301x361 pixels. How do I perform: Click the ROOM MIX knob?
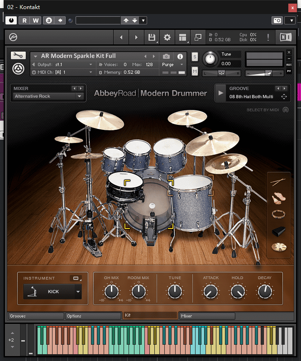click(139, 291)
